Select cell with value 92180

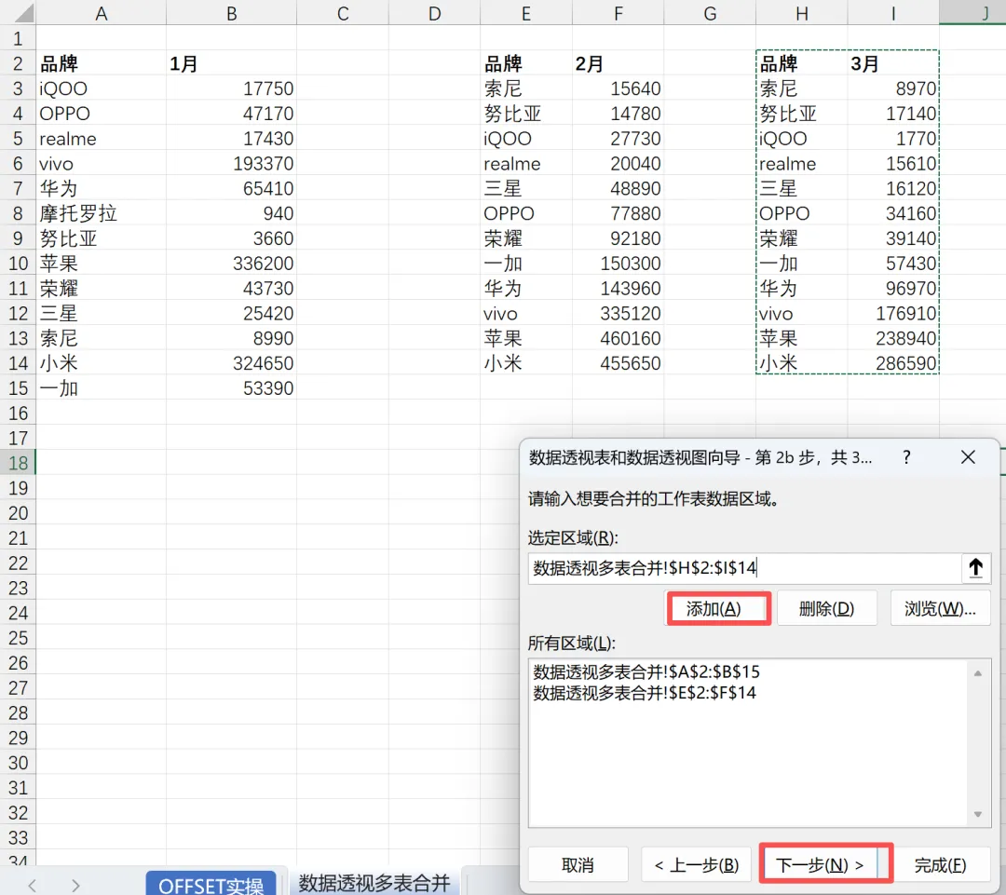pos(618,238)
